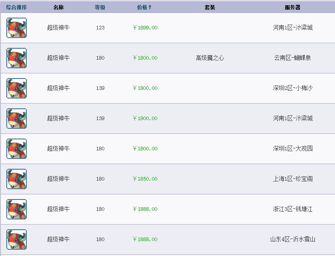Sort listings by 综合排序

pyautogui.click(x=17, y=8)
